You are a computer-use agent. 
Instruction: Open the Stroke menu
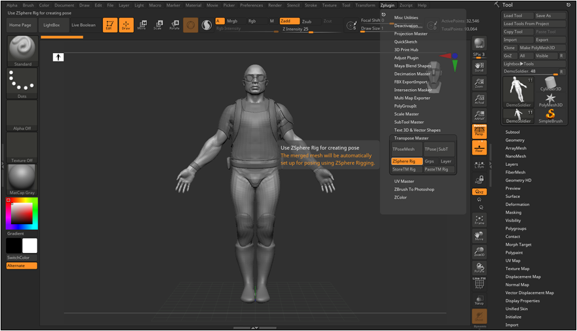(x=311, y=5)
